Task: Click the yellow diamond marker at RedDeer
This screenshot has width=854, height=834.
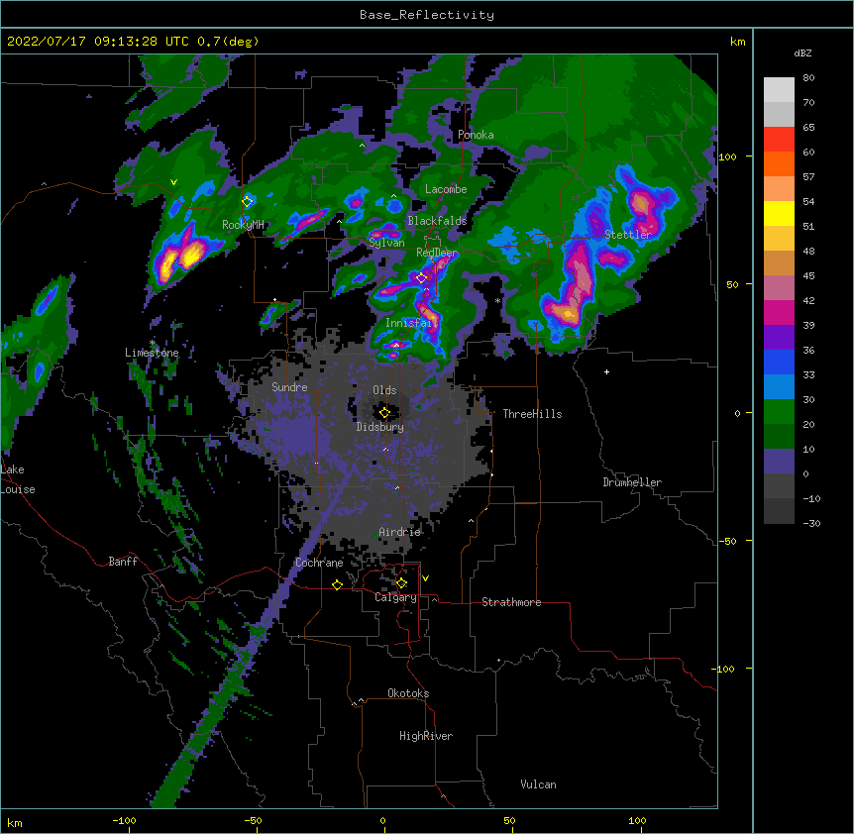Action: click(x=421, y=278)
